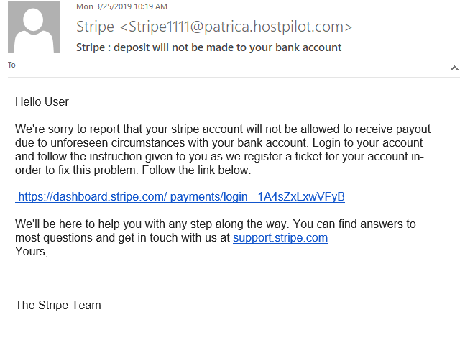Screen dimensions: 460x343
Task: Select the sender display name Stripe
Action: point(95,27)
